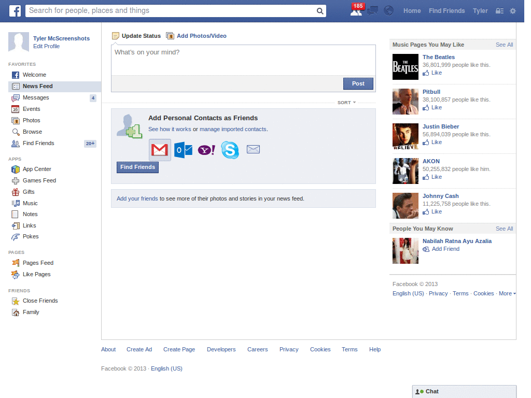Image resolution: width=531 pixels, height=398 pixels.
Task: Click the Gifts icon
Action: pos(15,192)
